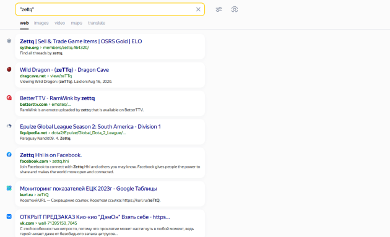Viewport: 390px width, 237px height.
Task: Click snippet "Короткий URL — Сокращение ссылок"
Action: click(54, 200)
